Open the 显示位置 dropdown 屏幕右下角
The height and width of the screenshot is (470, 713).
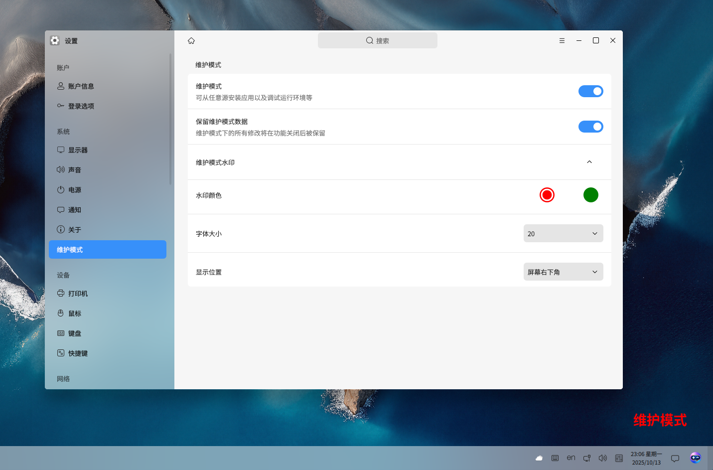click(x=564, y=272)
